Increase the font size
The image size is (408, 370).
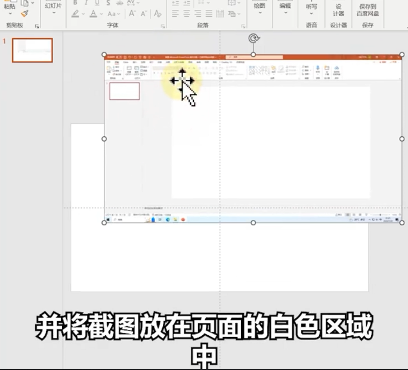click(x=132, y=14)
